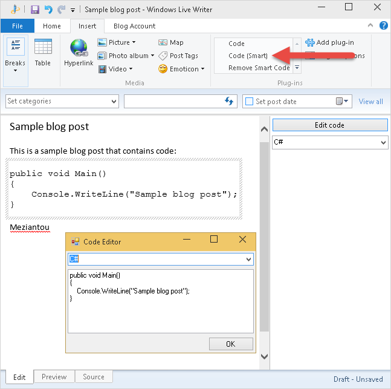The image size is (391, 389).
Task: Open the Breaks dropdown button
Action: tap(15, 60)
